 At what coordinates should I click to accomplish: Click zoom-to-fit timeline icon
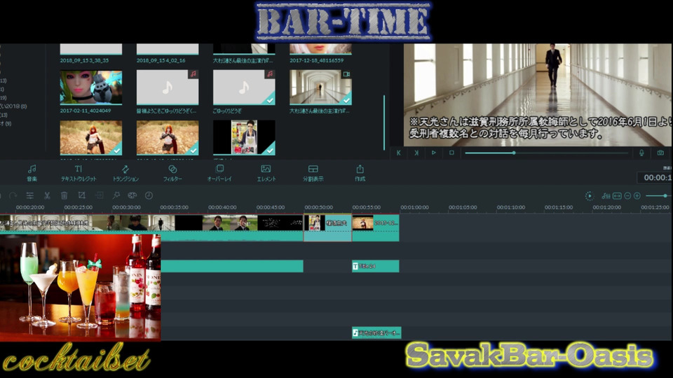tap(617, 196)
